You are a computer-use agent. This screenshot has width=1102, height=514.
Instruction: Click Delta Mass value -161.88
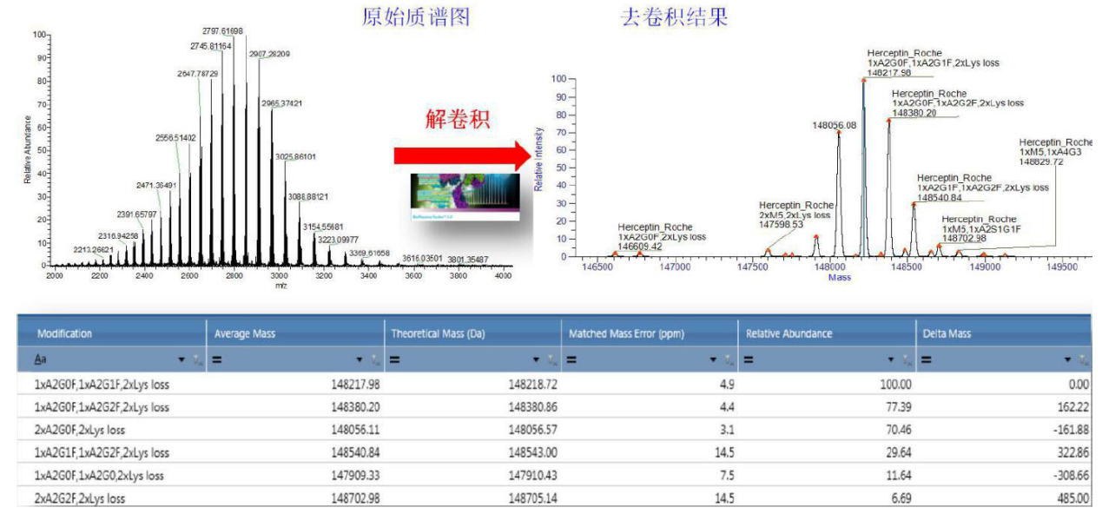pos(1072,430)
